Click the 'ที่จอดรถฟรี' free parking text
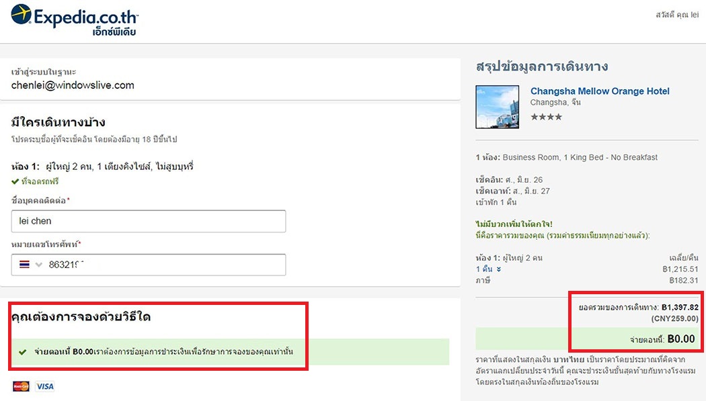The height and width of the screenshot is (401, 706). pos(40,181)
